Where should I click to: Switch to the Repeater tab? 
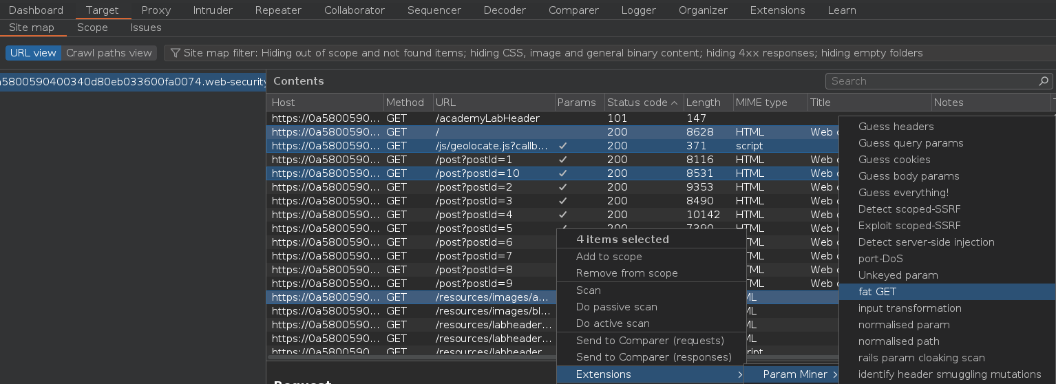tap(278, 10)
